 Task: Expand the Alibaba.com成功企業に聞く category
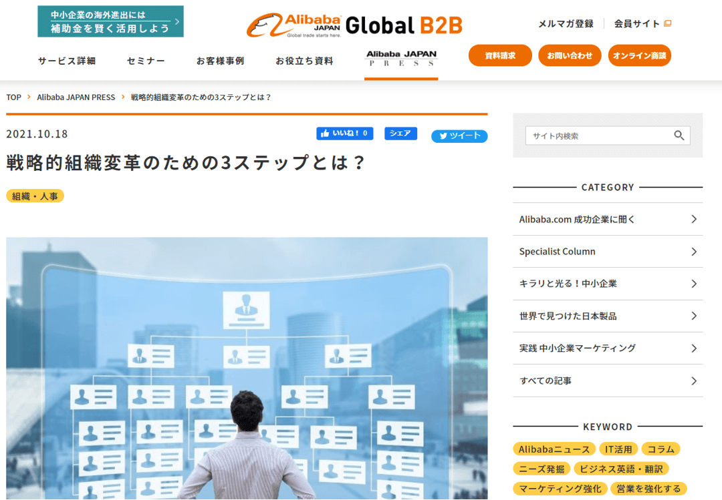click(x=693, y=219)
